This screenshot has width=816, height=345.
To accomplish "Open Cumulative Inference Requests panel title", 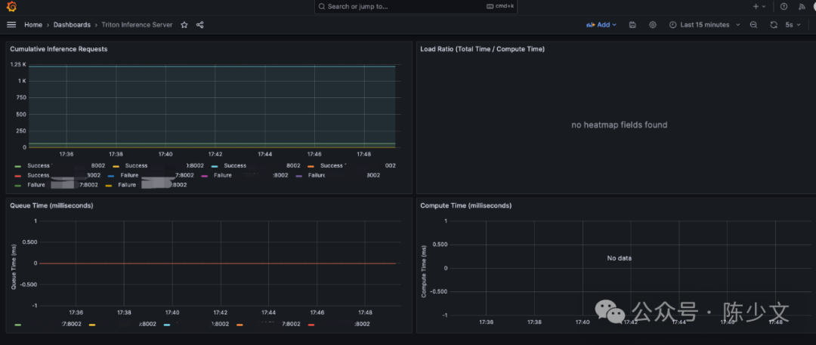I will [59, 49].
